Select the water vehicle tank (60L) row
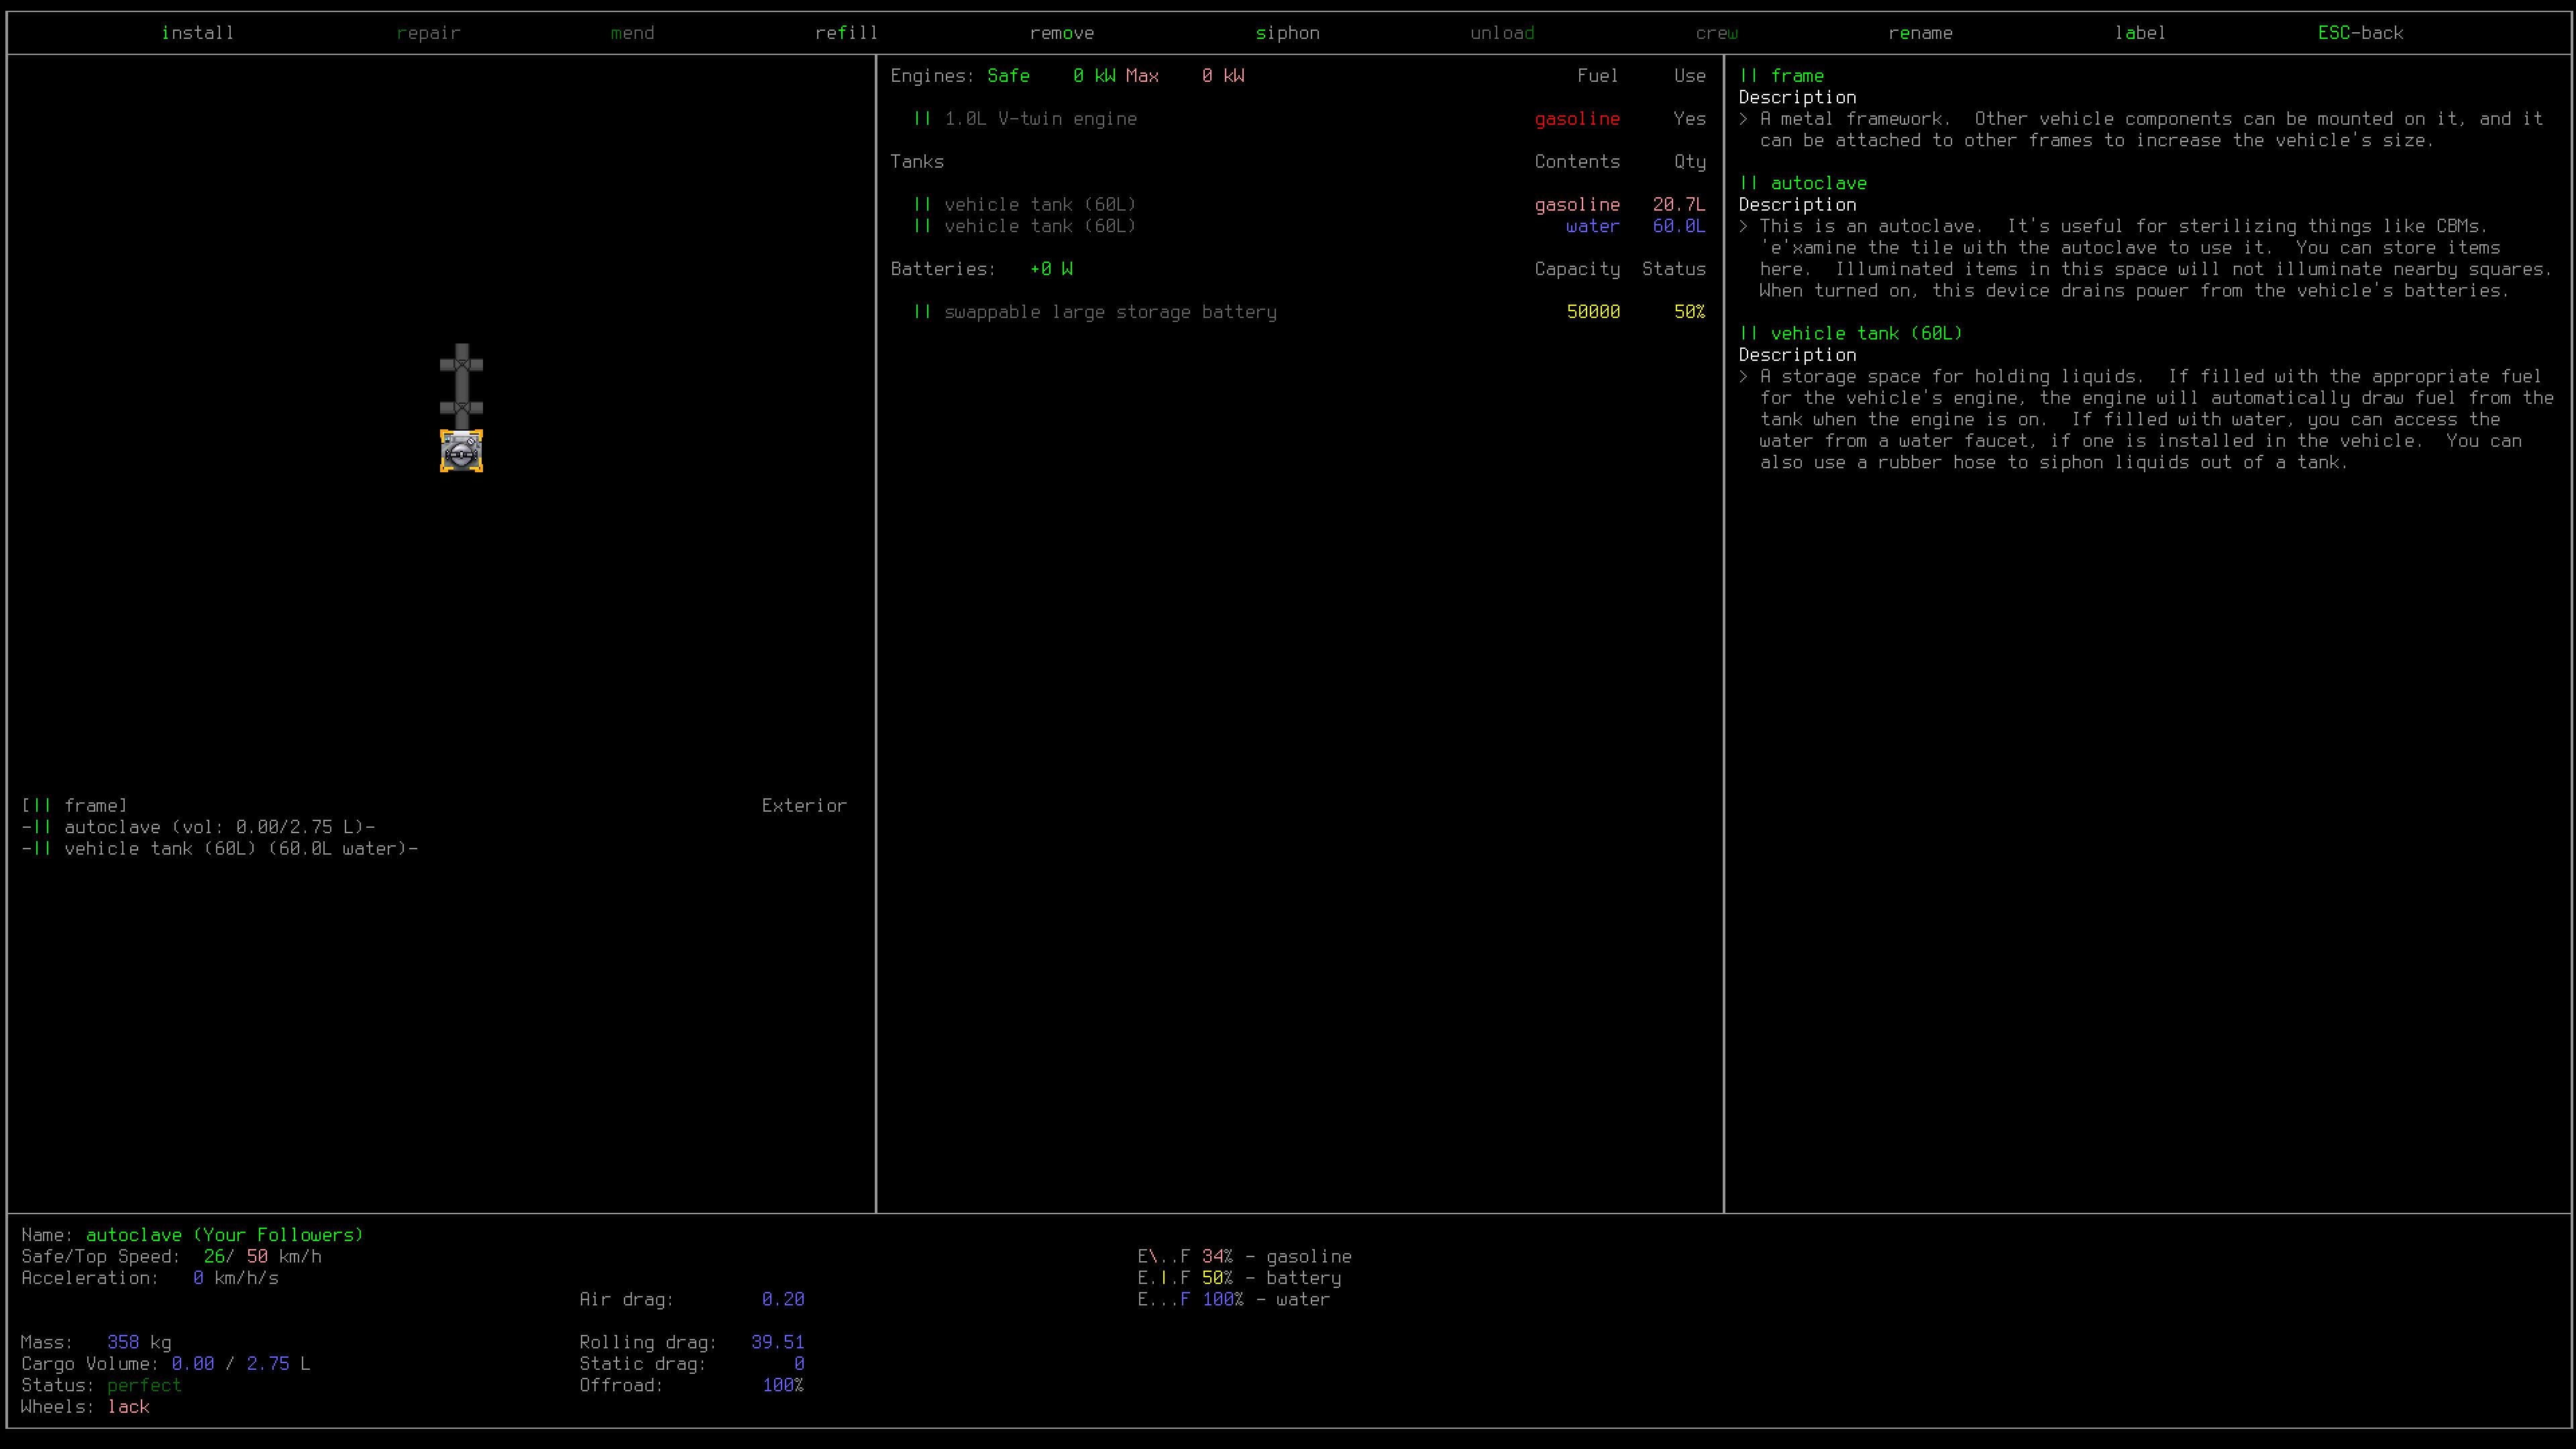This screenshot has width=2576, height=1449. click(1309, 226)
